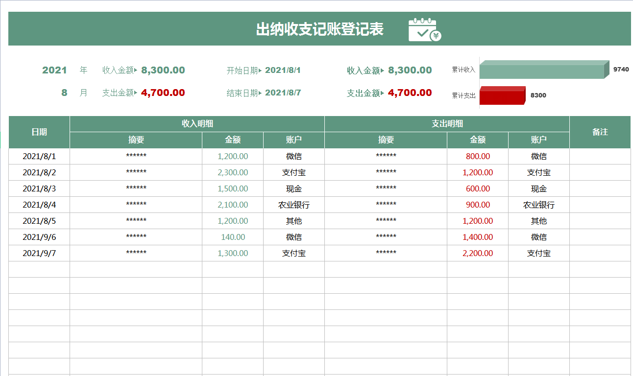Select the date cell 2021/8/4
The image size is (633, 376).
[39, 205]
